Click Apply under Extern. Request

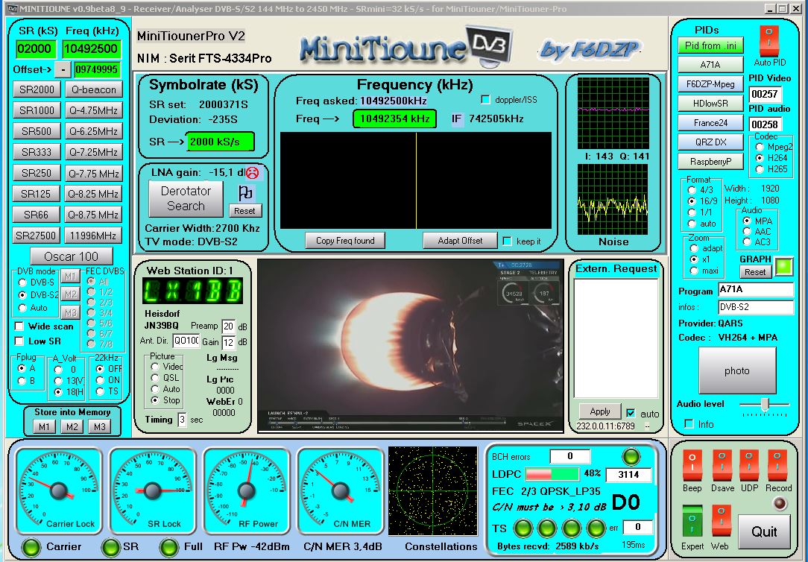[600, 411]
